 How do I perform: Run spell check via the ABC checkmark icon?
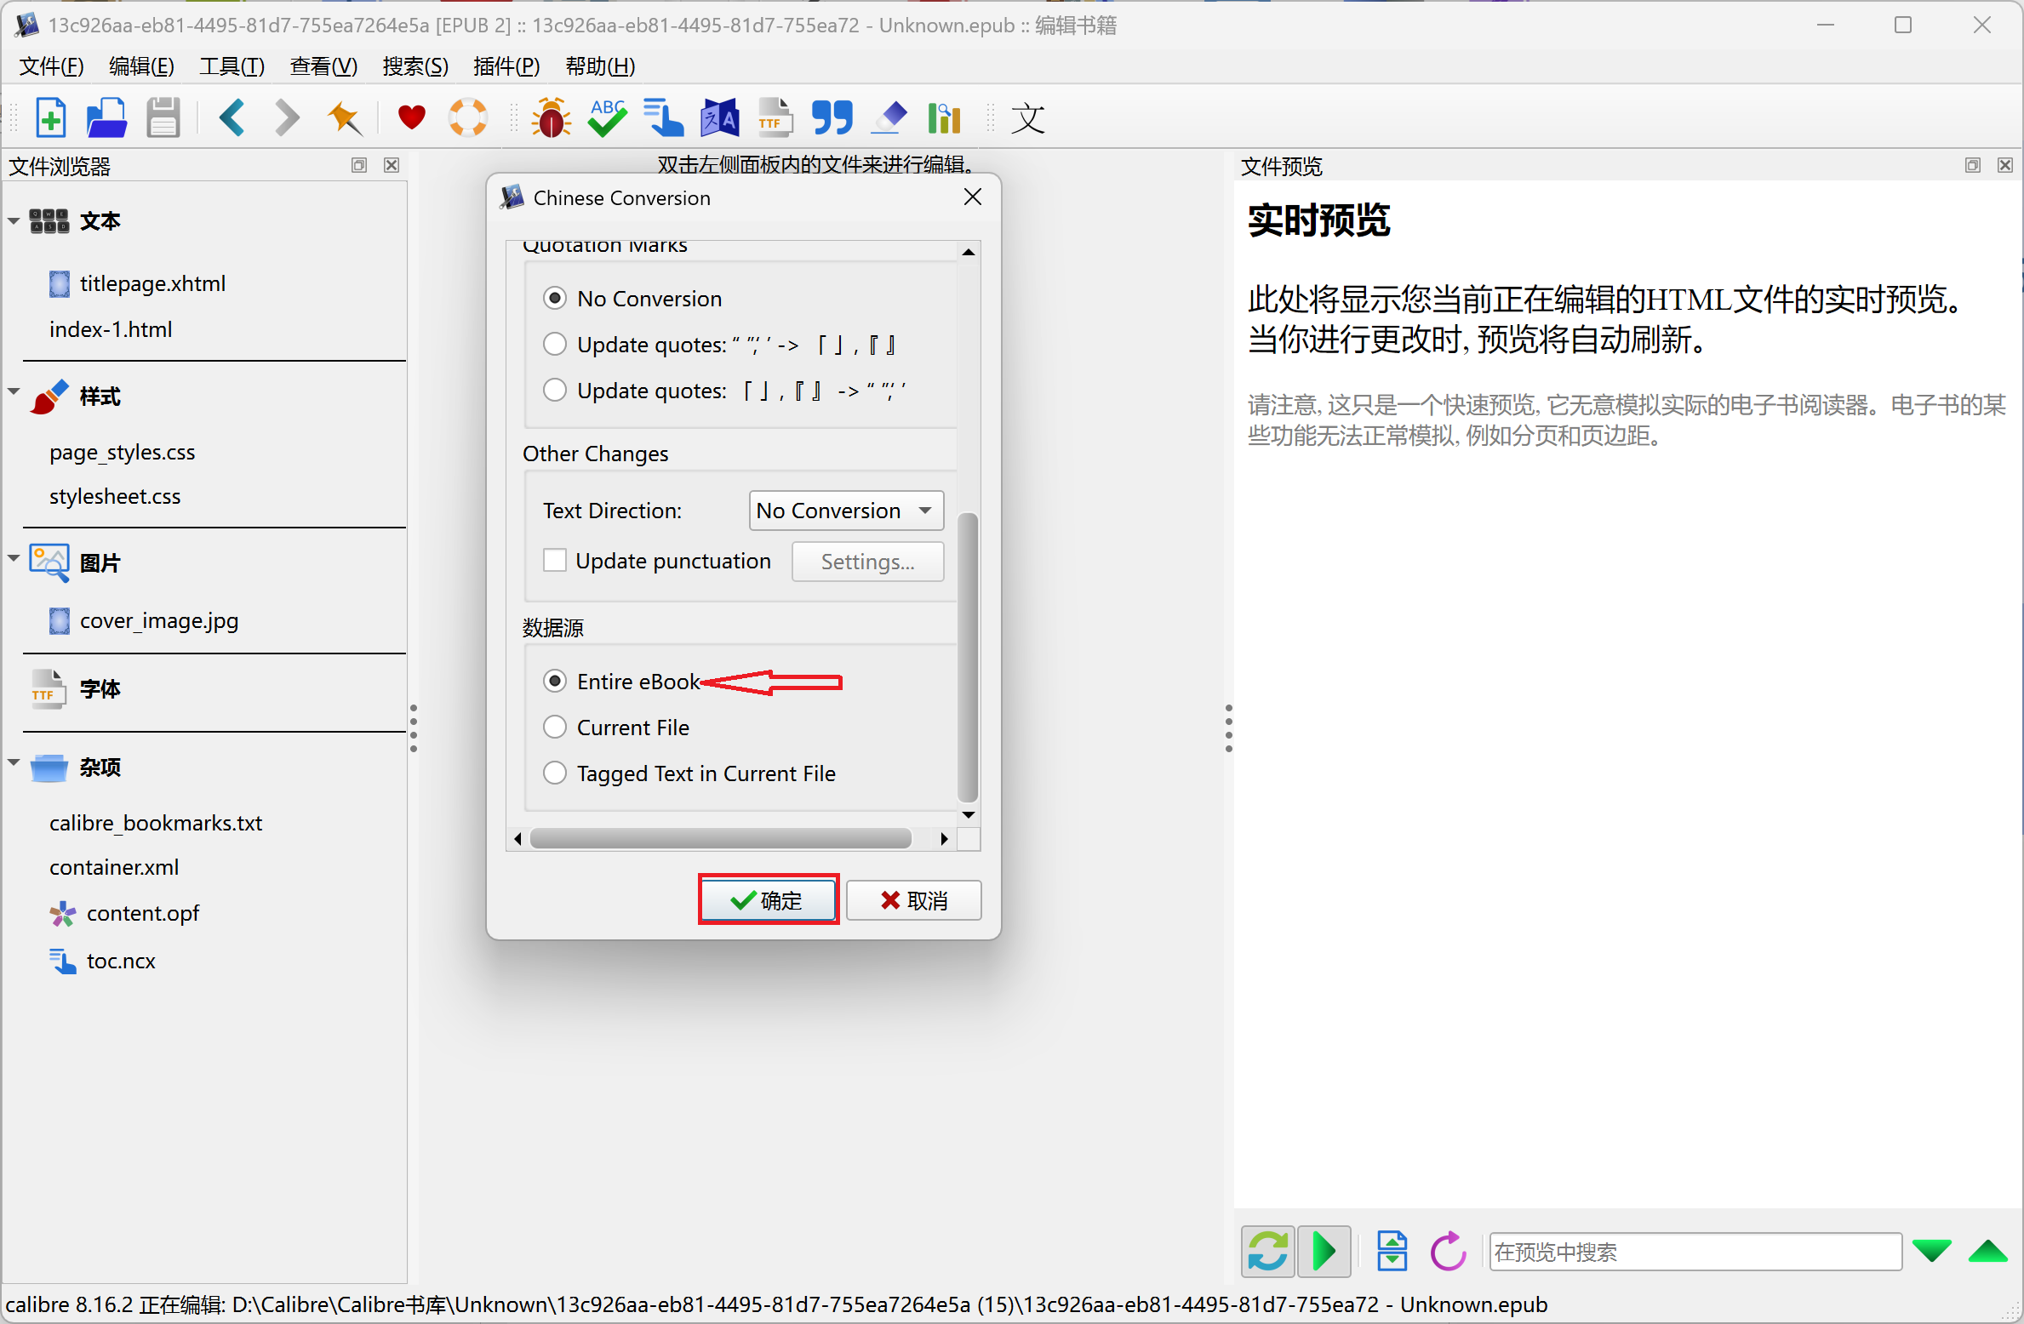tap(607, 117)
